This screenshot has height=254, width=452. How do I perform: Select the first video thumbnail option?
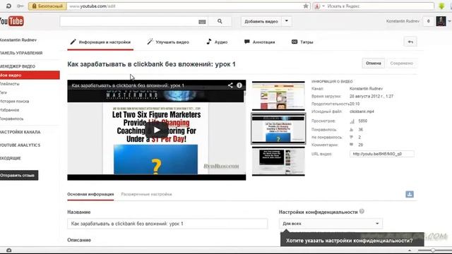click(x=278, y=96)
